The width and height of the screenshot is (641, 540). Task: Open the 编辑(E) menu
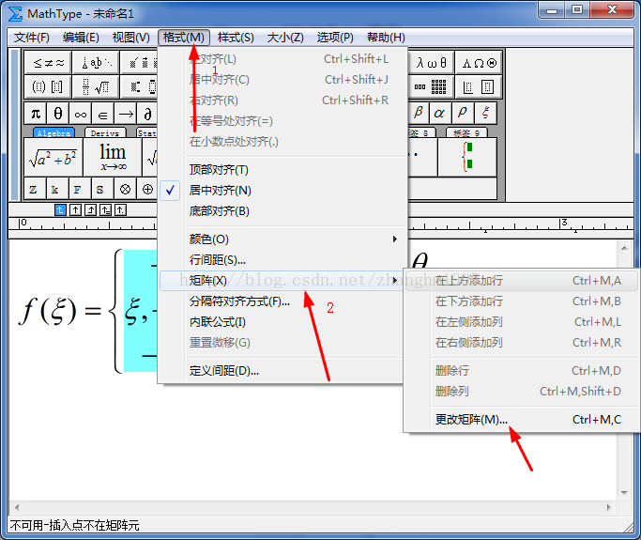(81, 38)
